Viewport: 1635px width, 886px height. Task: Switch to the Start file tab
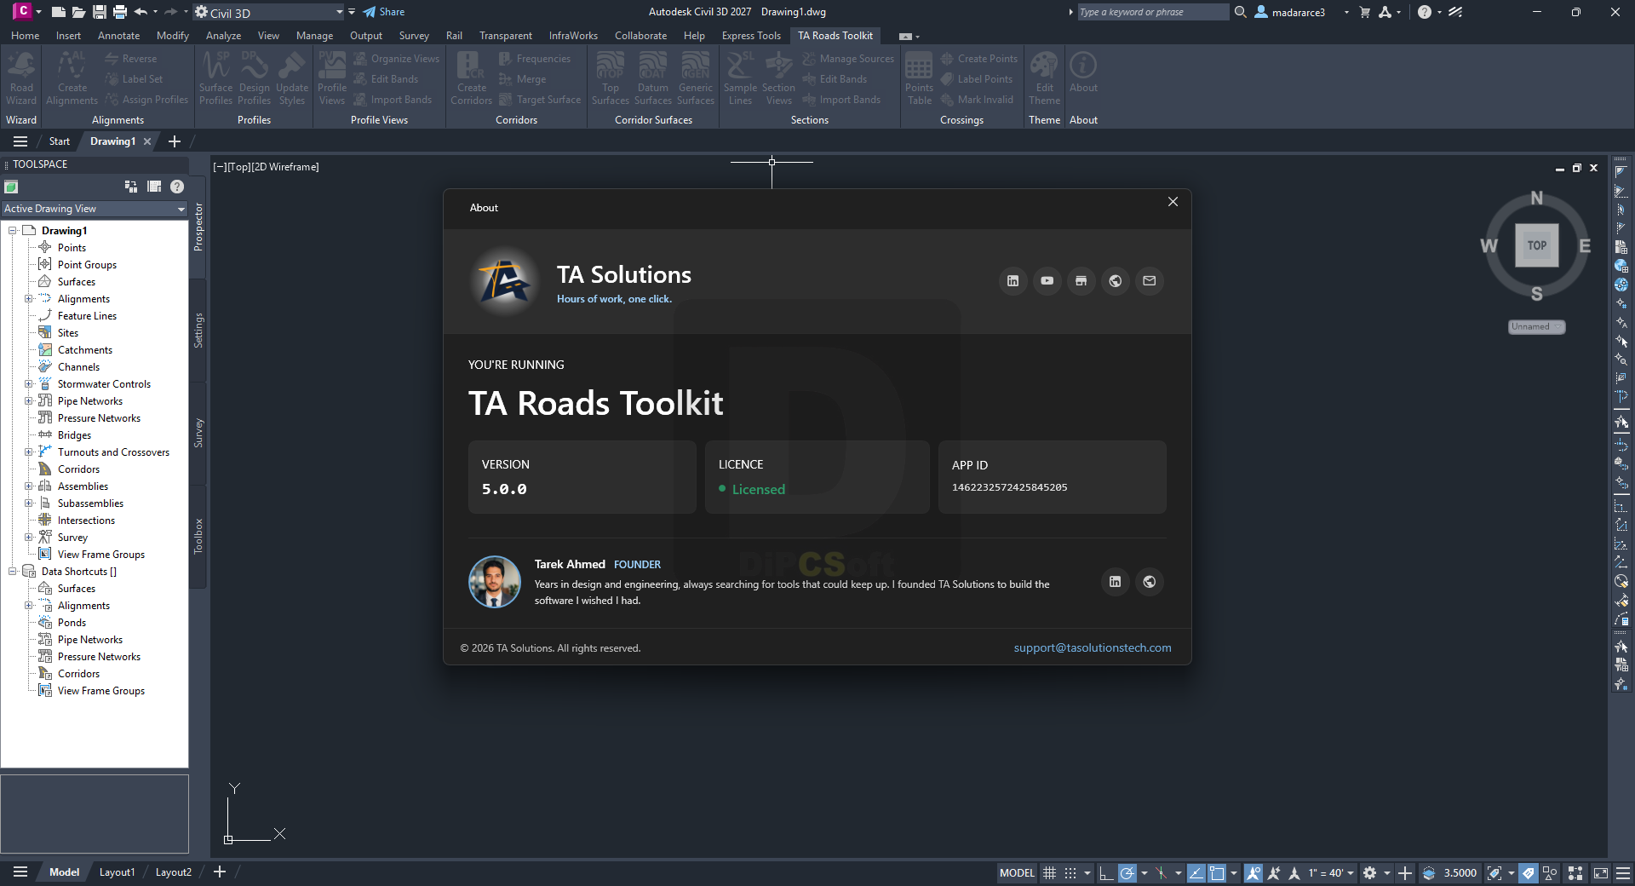[x=60, y=141]
